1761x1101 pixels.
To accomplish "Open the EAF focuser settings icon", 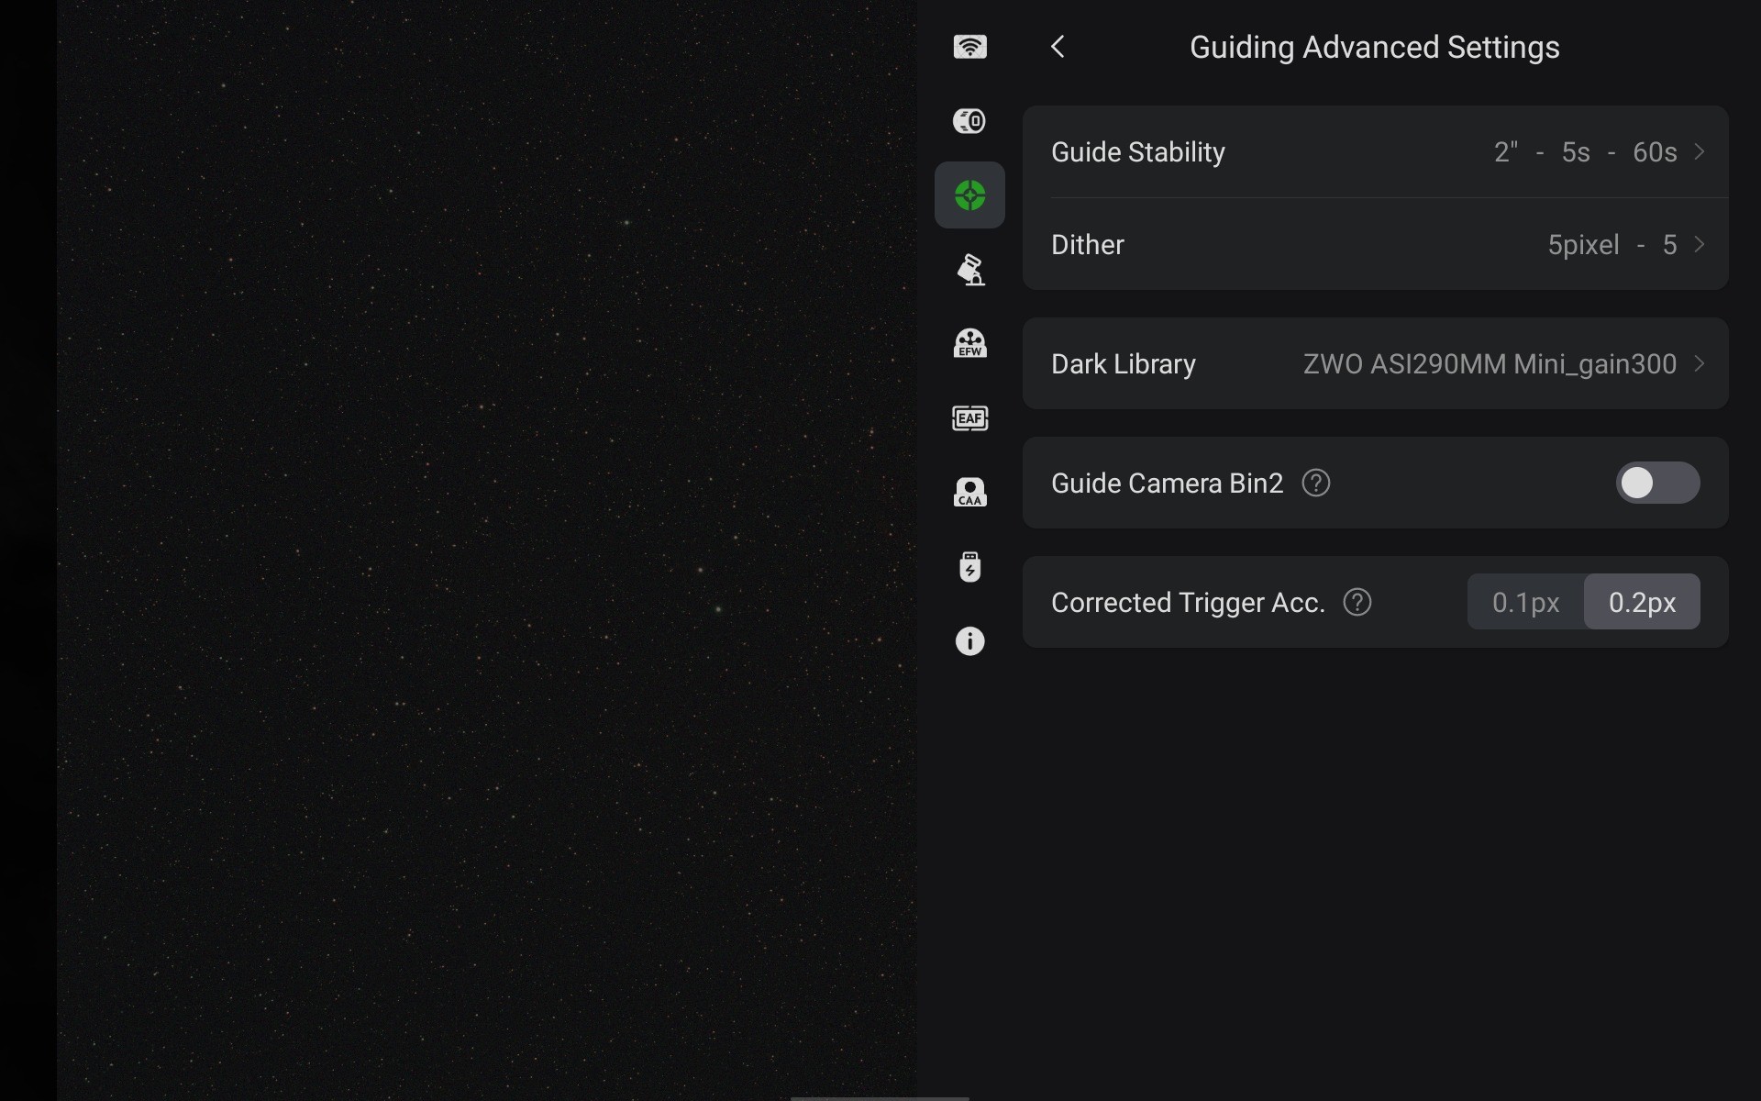I will click(969, 418).
